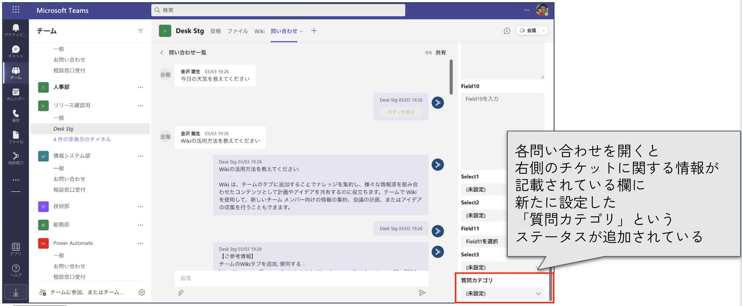Open the manage teams gear icon
The width and height of the screenshot is (742, 306).
142,292
